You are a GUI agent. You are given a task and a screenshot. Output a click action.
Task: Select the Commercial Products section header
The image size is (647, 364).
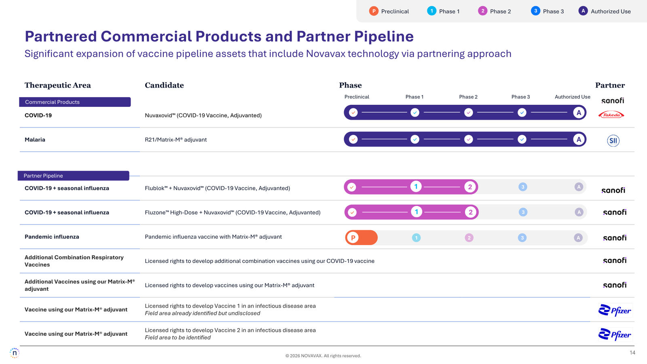[75, 102]
